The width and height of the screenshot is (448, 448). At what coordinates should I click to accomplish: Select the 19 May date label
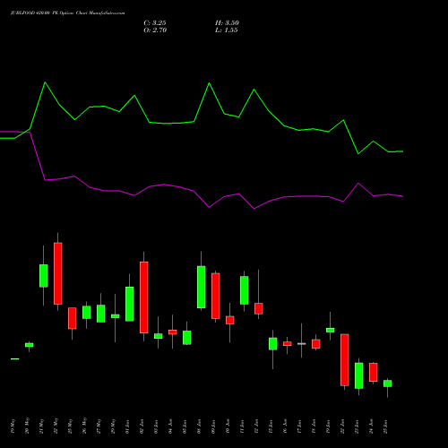coord(13,426)
